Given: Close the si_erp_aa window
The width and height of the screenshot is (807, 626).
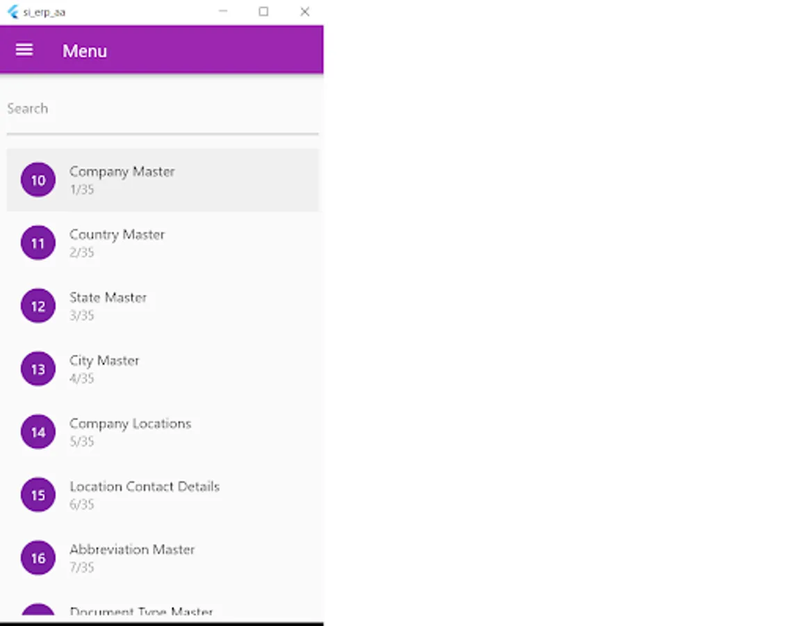Looking at the screenshot, I should pyautogui.click(x=304, y=11).
